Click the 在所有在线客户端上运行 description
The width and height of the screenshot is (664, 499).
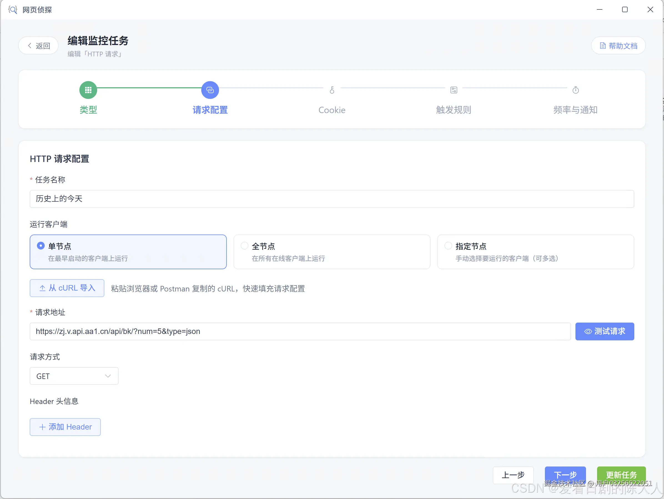[x=288, y=258]
